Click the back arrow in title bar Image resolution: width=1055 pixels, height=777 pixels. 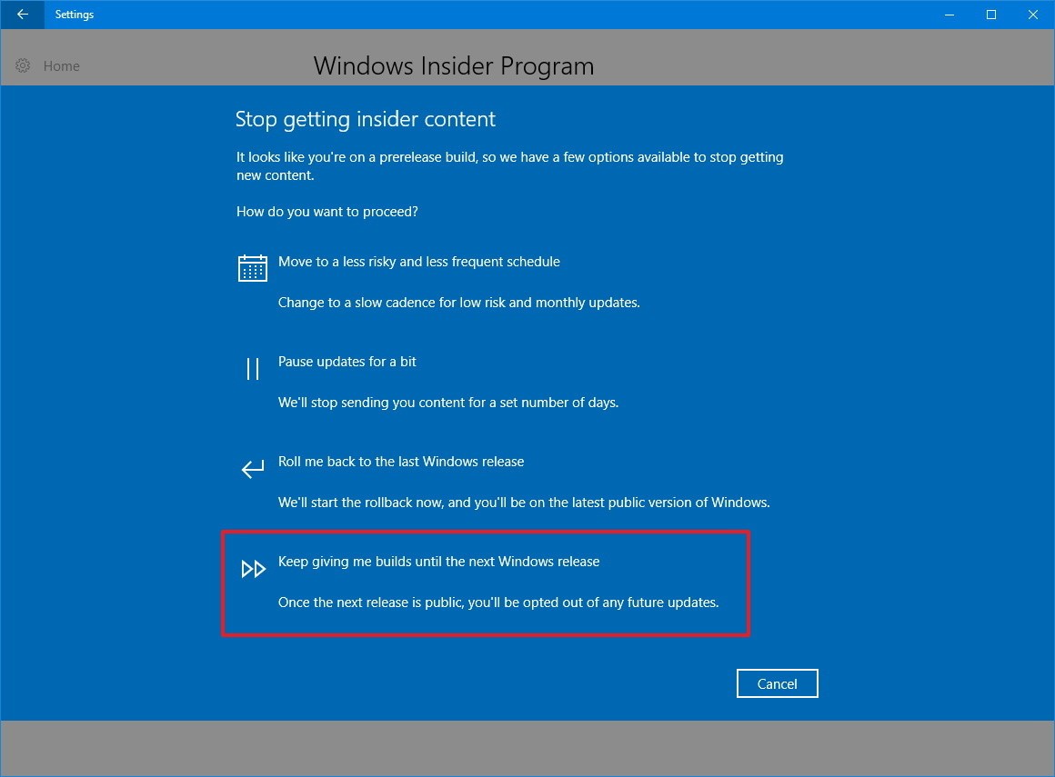click(22, 15)
